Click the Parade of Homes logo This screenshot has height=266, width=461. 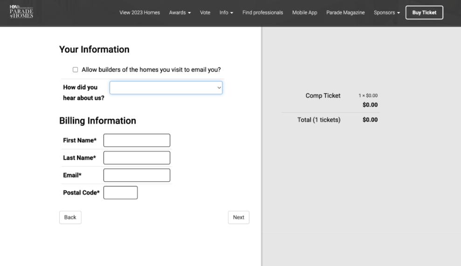pos(21,12)
